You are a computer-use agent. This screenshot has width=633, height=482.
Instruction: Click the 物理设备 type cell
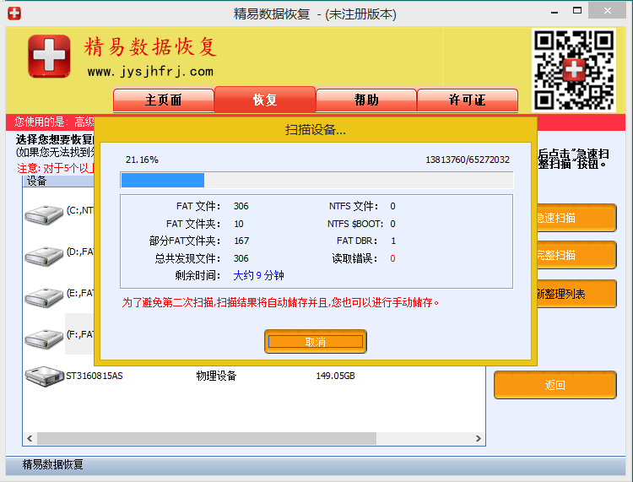click(x=216, y=376)
